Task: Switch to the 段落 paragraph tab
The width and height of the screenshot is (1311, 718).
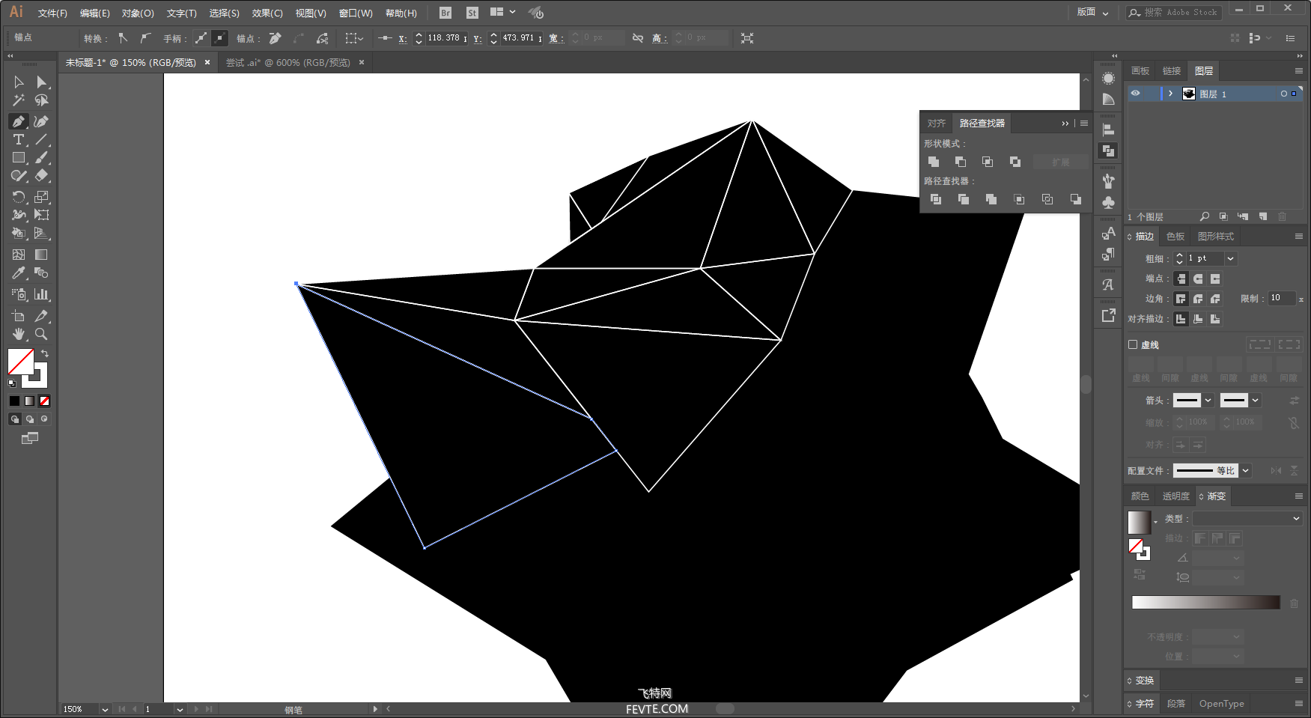Action: pyautogui.click(x=1176, y=704)
